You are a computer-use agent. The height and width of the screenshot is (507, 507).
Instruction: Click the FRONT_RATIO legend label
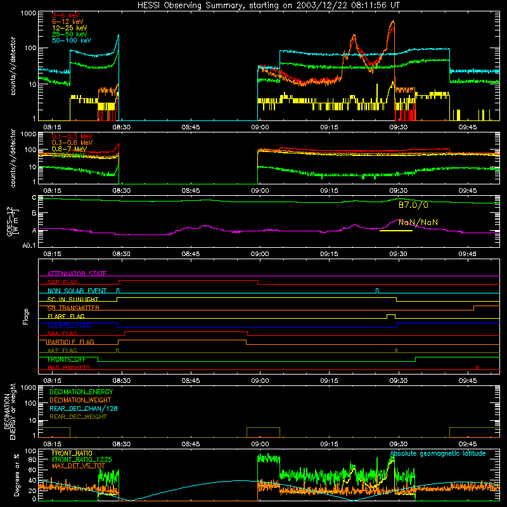(72, 453)
